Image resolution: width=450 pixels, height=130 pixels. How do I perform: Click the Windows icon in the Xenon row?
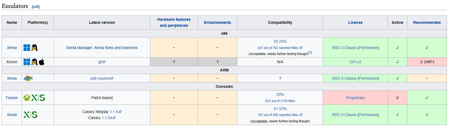[27, 62]
